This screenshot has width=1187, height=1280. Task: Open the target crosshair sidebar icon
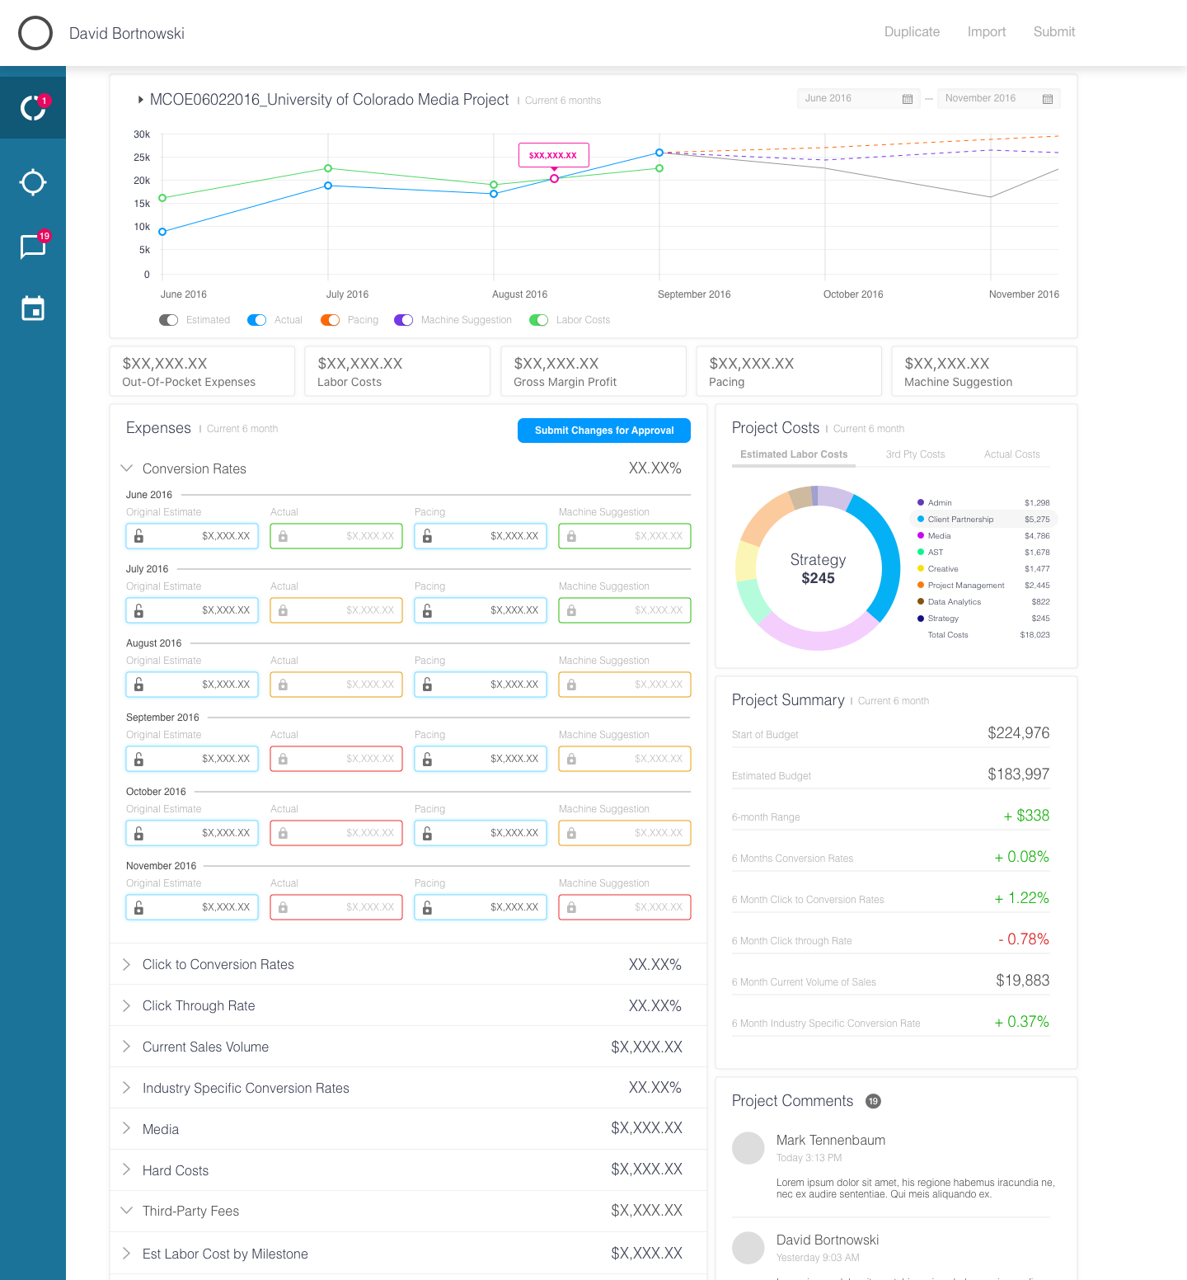[x=33, y=182]
